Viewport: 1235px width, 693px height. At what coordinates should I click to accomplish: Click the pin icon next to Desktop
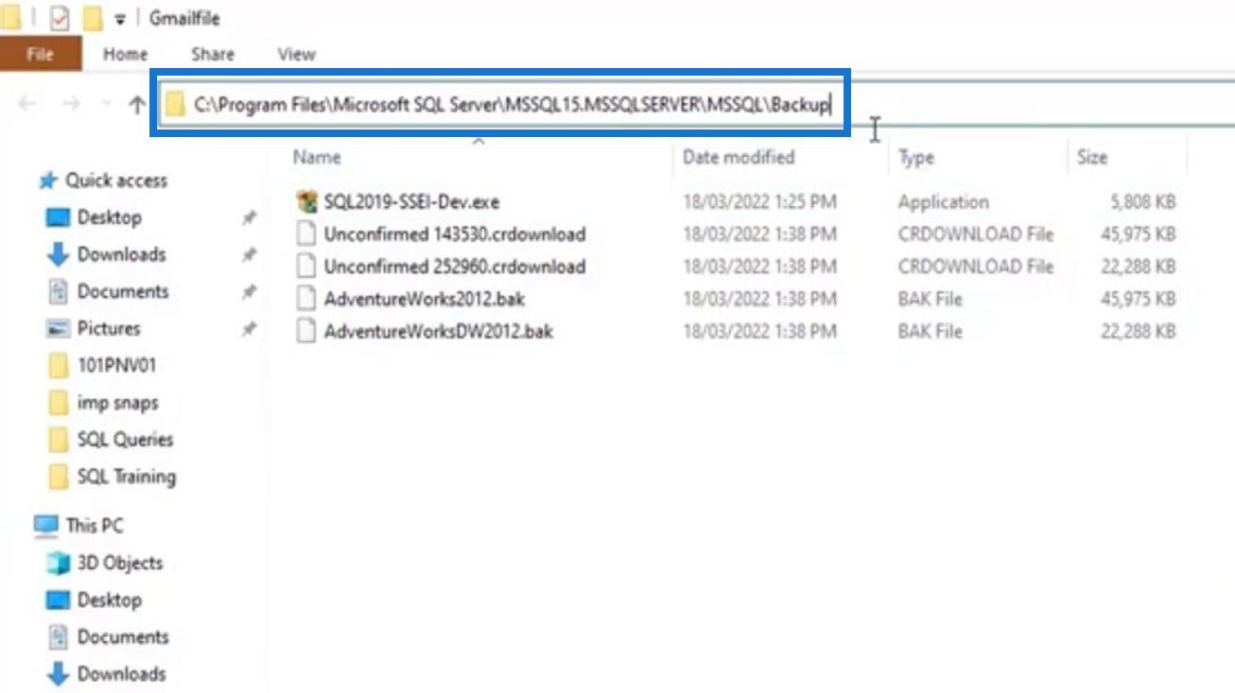tap(249, 217)
